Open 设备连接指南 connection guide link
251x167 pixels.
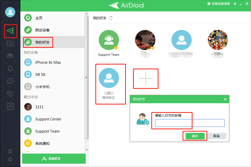pos(219,4)
